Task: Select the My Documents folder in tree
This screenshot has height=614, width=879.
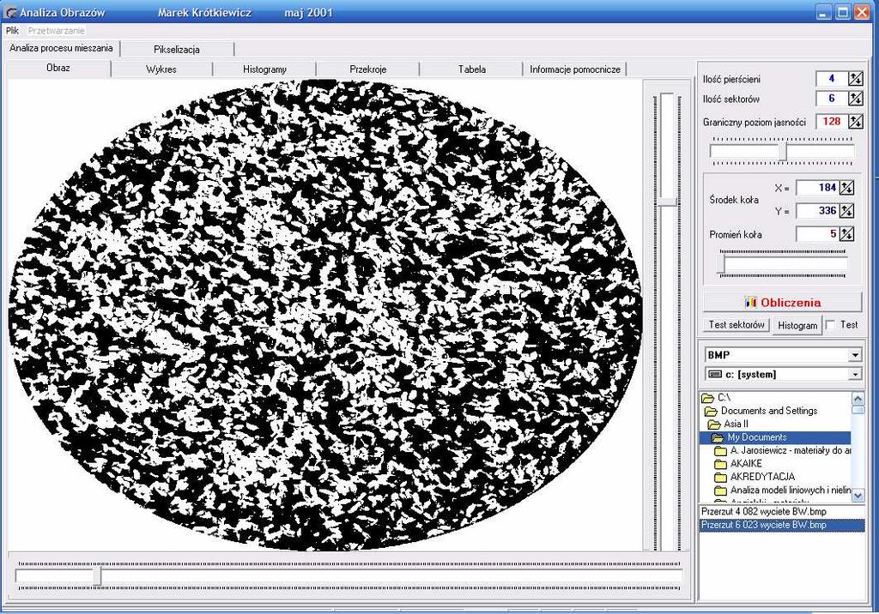Action: [775, 437]
